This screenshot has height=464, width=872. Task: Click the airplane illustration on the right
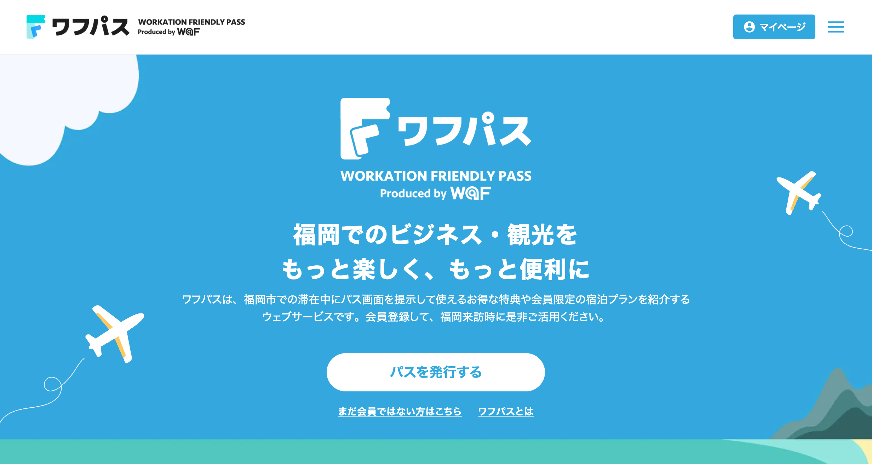799,192
